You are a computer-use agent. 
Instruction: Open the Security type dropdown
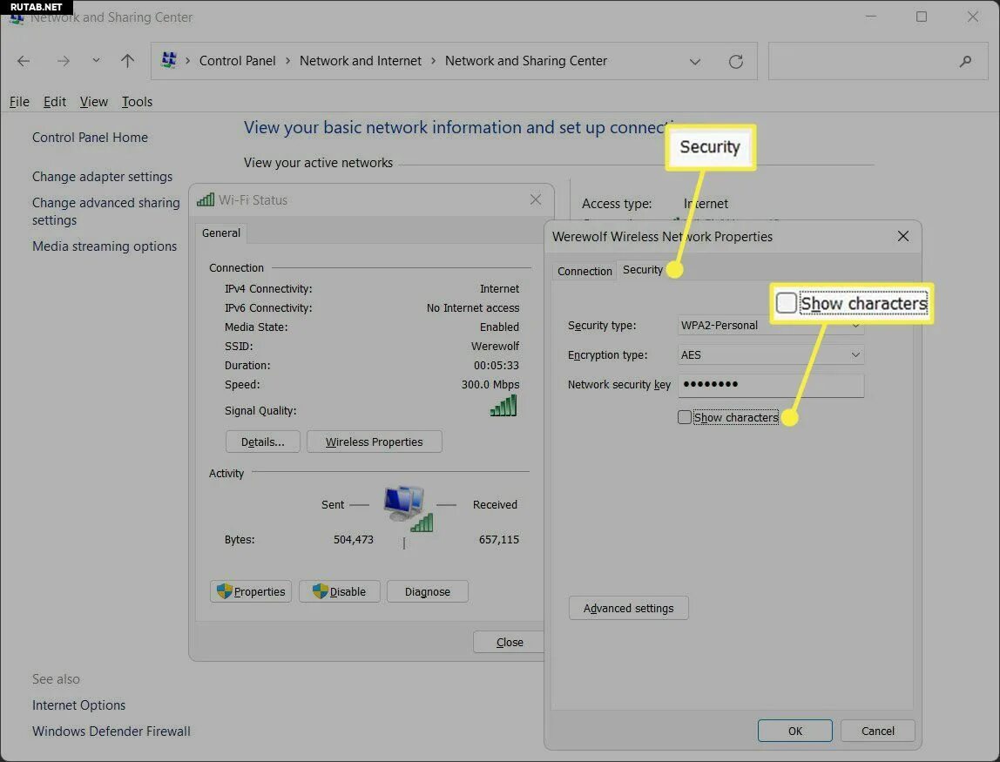point(770,325)
